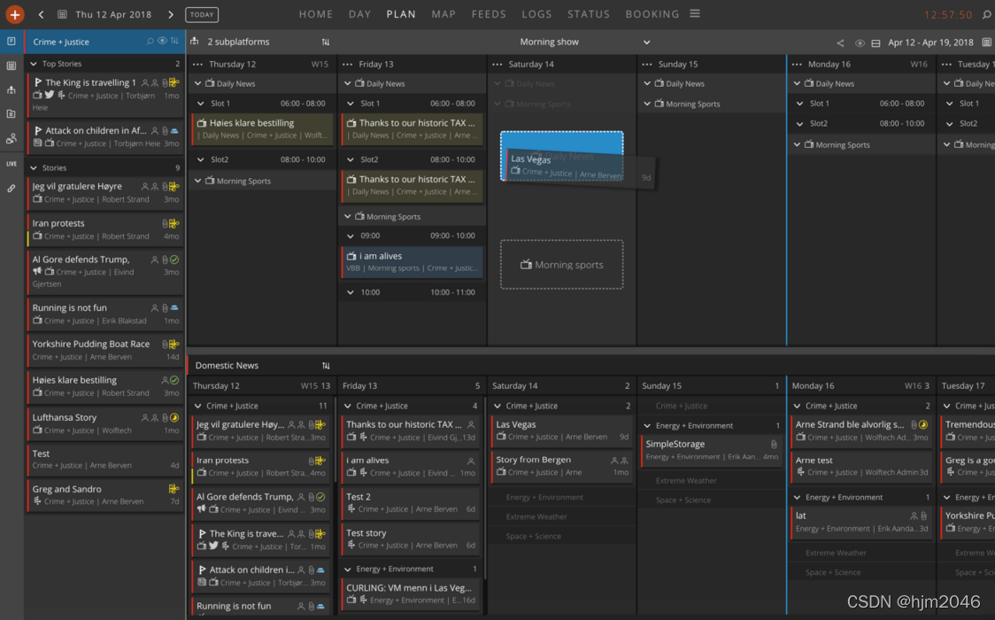Toggle the eye icon near the date range
The width and height of the screenshot is (995, 620).
pos(860,43)
